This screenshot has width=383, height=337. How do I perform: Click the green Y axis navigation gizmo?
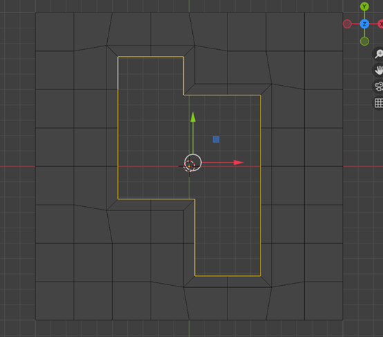[x=364, y=7]
